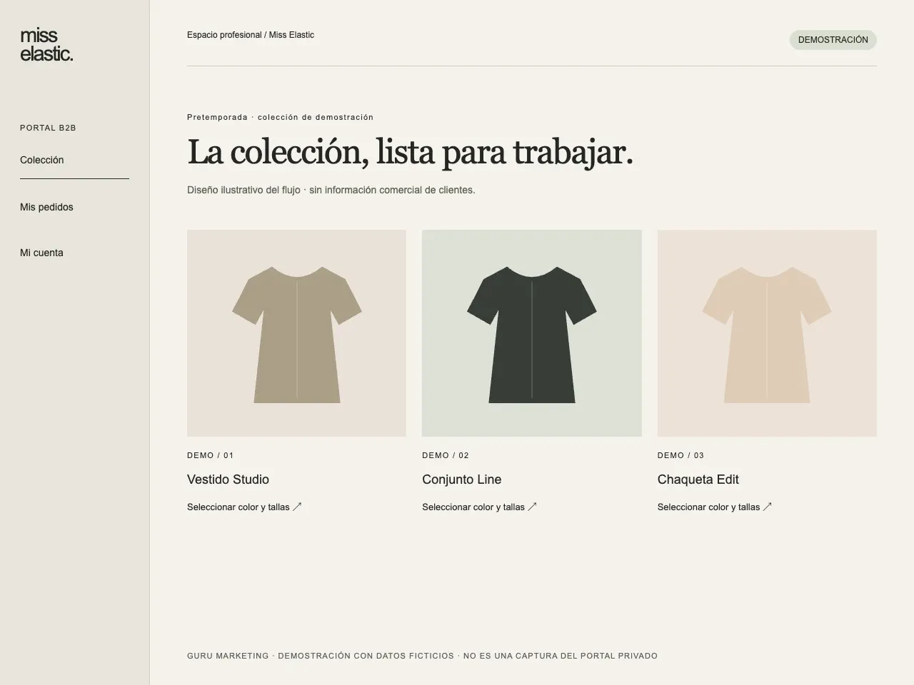Select color y tallas for Vestido Studio

coord(244,507)
